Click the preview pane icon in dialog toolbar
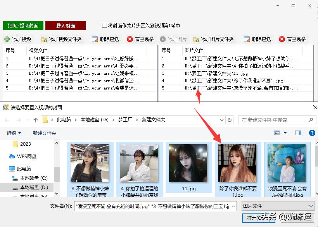Viewport: 318px width, 227px height. pos(297,132)
